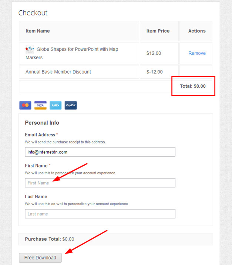Click the Globe Shapes for PowerPoint title
The height and width of the screenshot is (265, 232).
click(x=72, y=53)
